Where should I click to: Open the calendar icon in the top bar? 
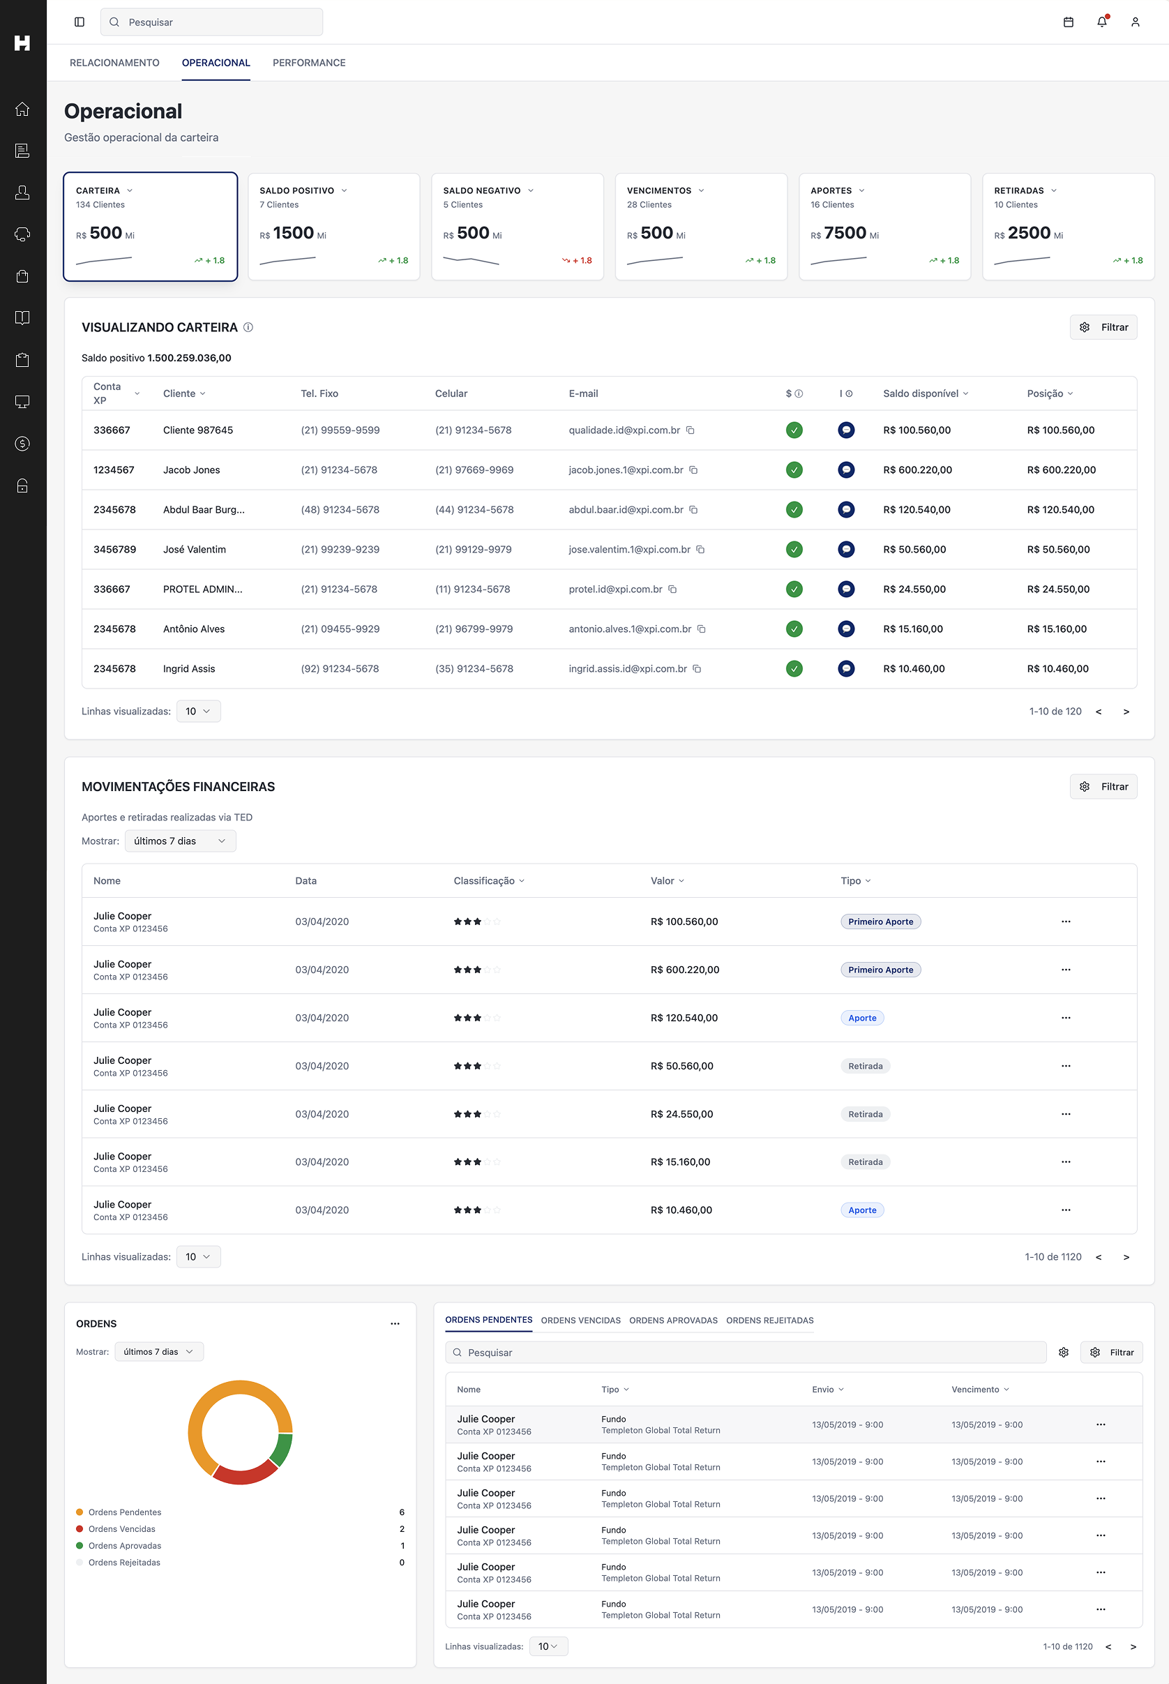click(1068, 22)
